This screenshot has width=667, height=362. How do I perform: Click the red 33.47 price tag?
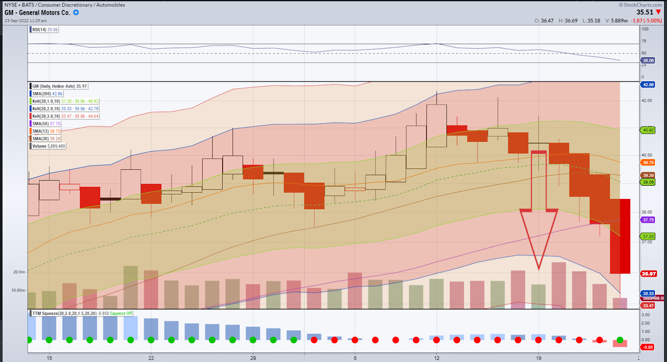(x=648, y=306)
